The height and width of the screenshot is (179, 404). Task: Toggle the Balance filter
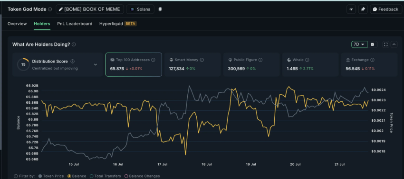tap(77, 176)
